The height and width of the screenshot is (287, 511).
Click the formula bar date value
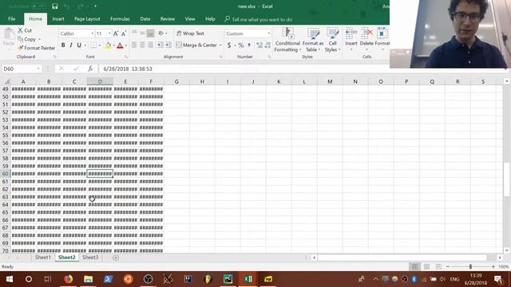[128, 69]
